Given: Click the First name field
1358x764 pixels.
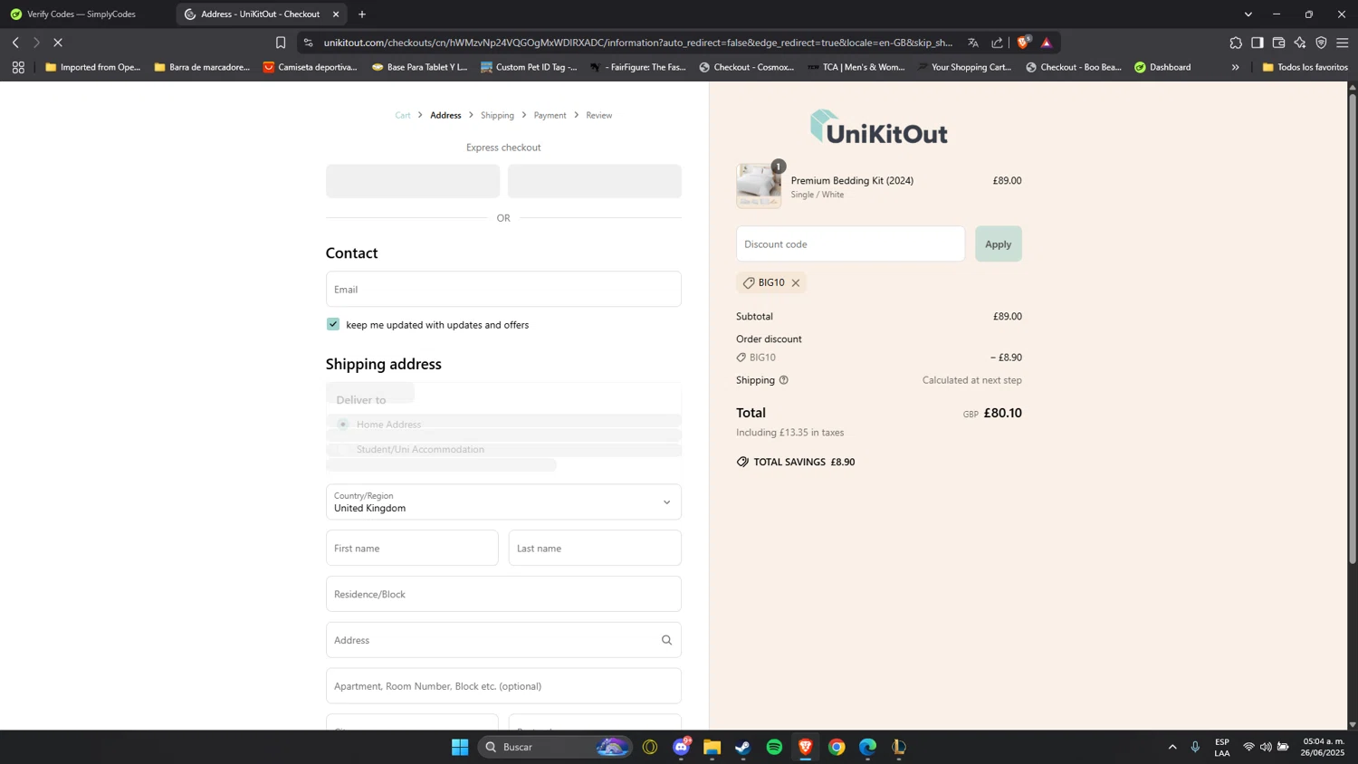Looking at the screenshot, I should (x=412, y=548).
